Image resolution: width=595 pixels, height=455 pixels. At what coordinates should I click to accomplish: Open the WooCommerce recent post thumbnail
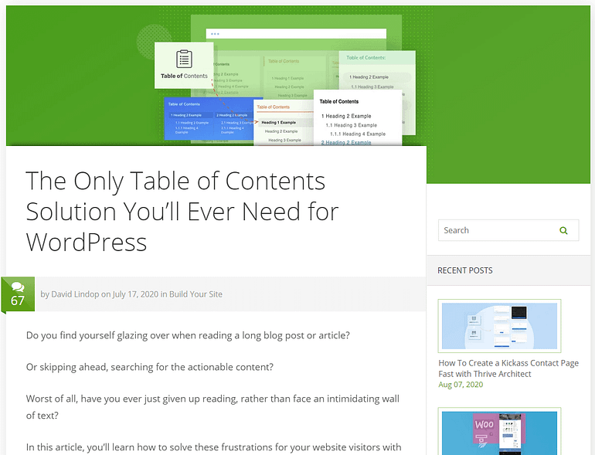(x=499, y=433)
